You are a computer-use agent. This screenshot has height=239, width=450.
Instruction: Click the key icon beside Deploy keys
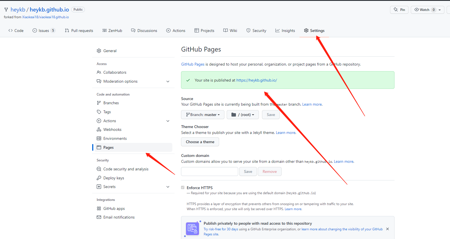[99, 178]
